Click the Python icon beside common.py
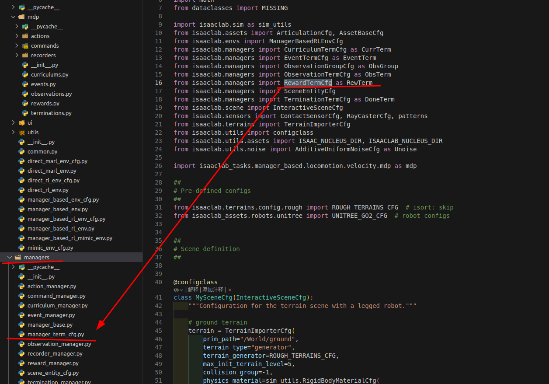The width and height of the screenshot is (549, 384). point(21,152)
